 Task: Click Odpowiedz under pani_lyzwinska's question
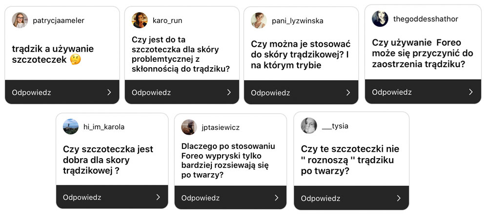click(270, 93)
